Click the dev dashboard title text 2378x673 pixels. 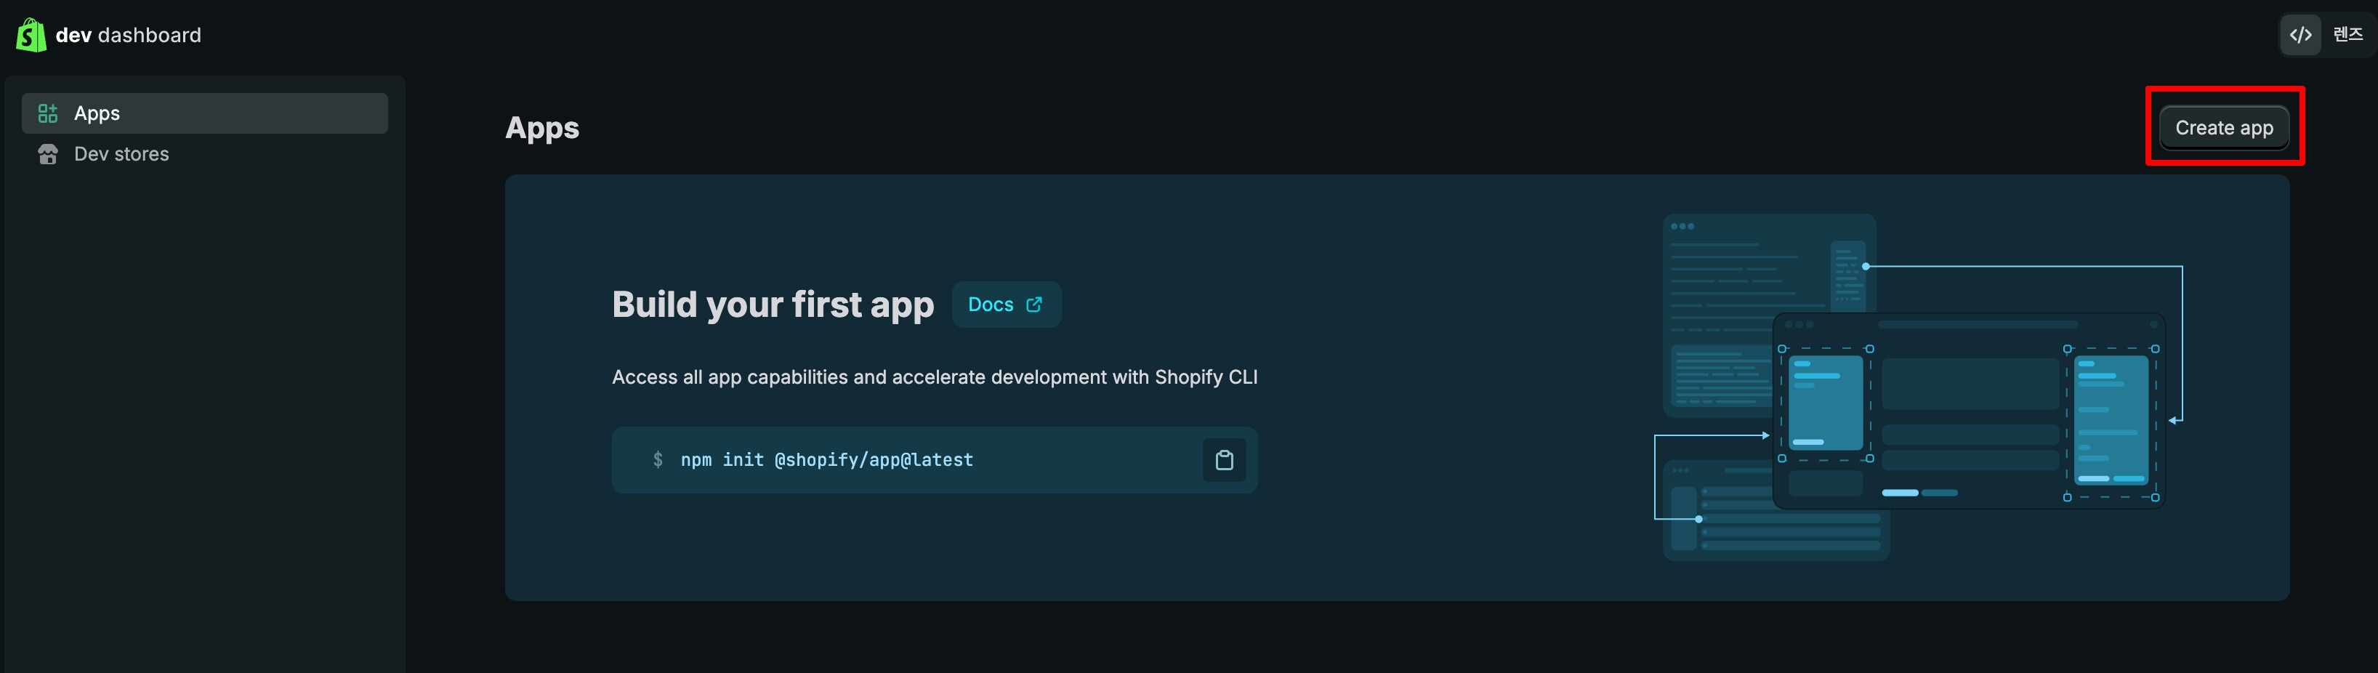coord(129,35)
